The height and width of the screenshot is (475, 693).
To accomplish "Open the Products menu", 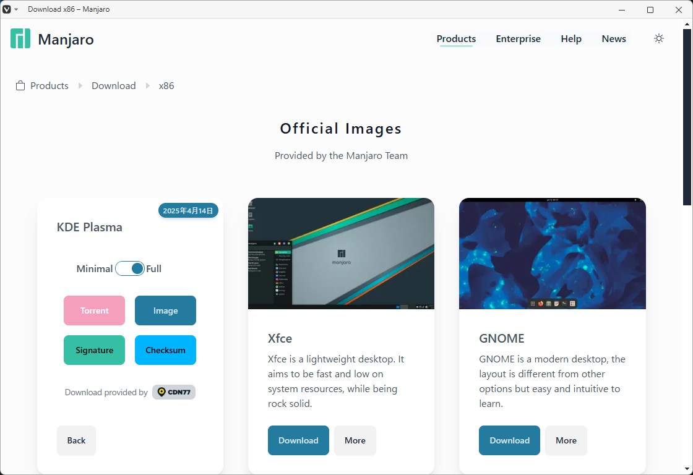I will (456, 39).
